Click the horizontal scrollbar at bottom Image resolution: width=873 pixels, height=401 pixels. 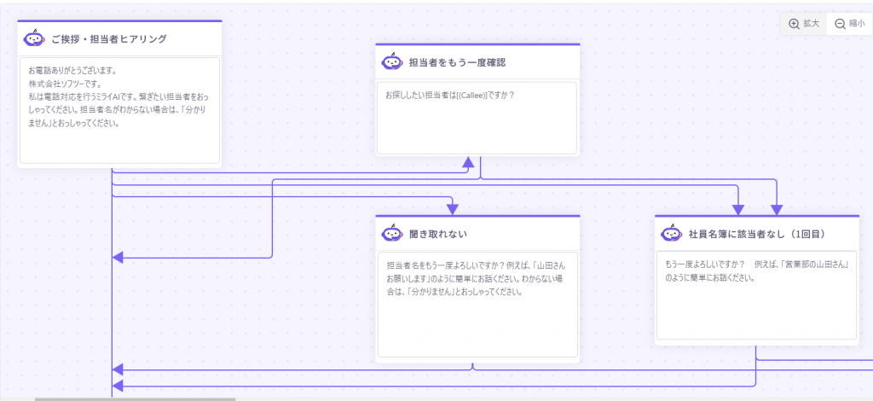coord(135,398)
